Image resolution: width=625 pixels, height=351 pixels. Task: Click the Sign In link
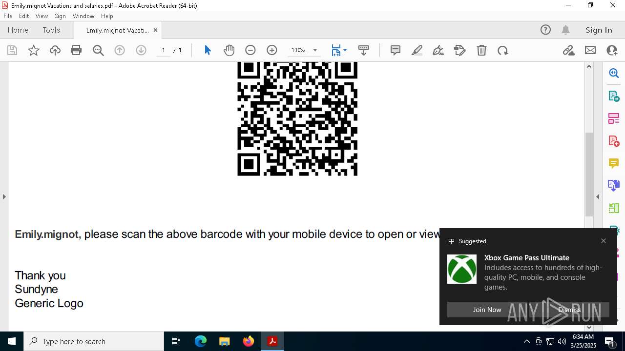click(x=599, y=30)
